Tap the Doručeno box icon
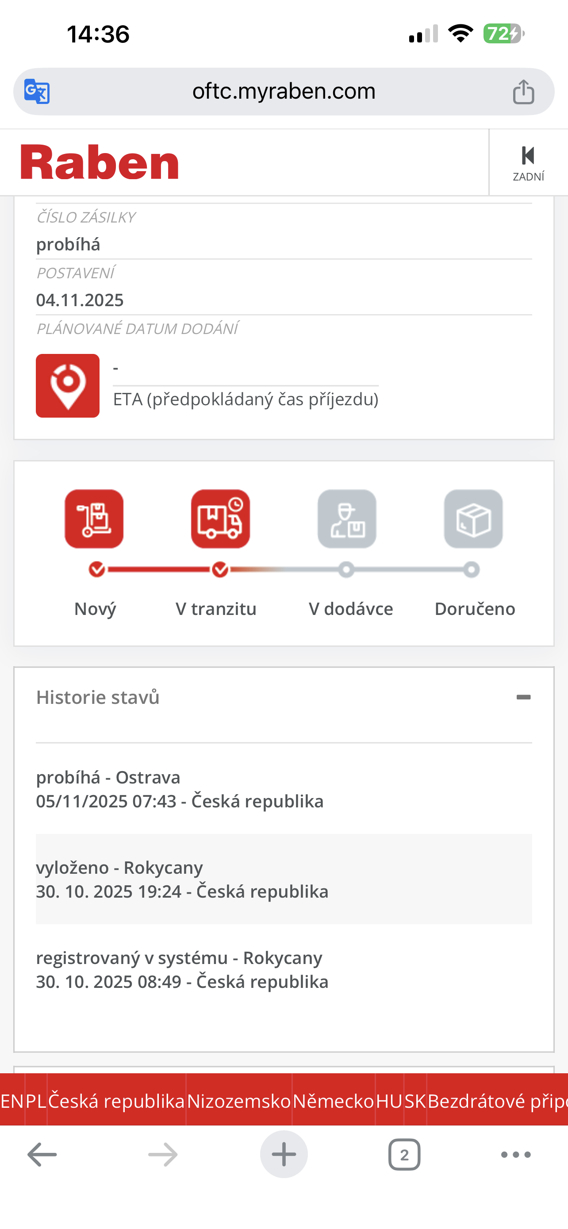 click(x=474, y=518)
